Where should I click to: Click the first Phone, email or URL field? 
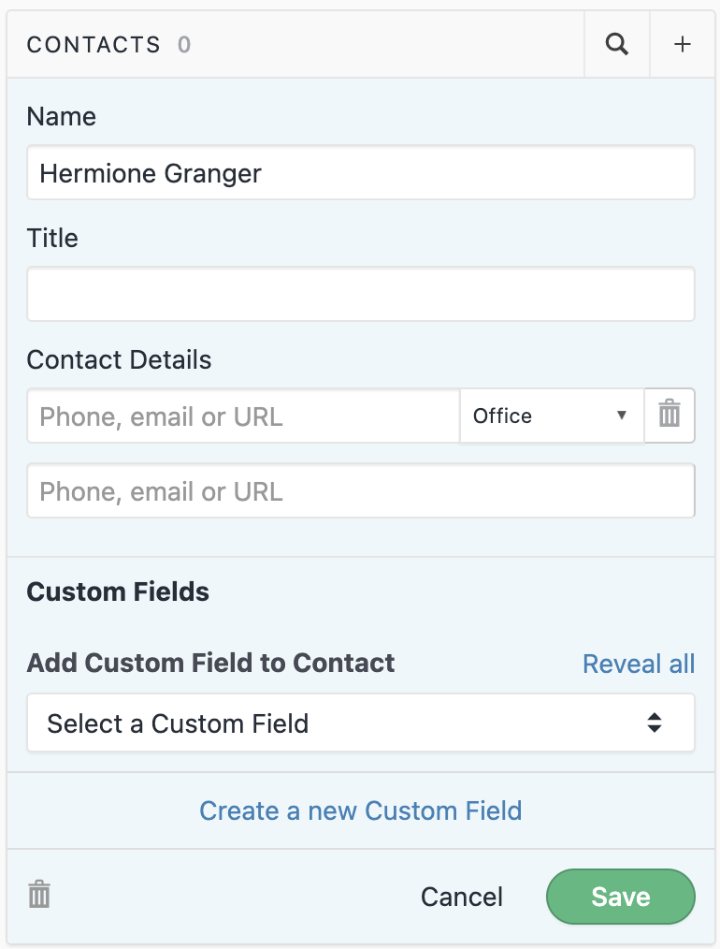click(x=243, y=416)
